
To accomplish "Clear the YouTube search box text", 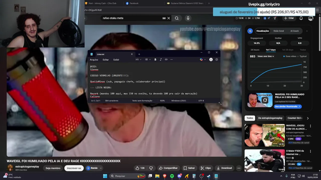I will [x=169, y=18].
